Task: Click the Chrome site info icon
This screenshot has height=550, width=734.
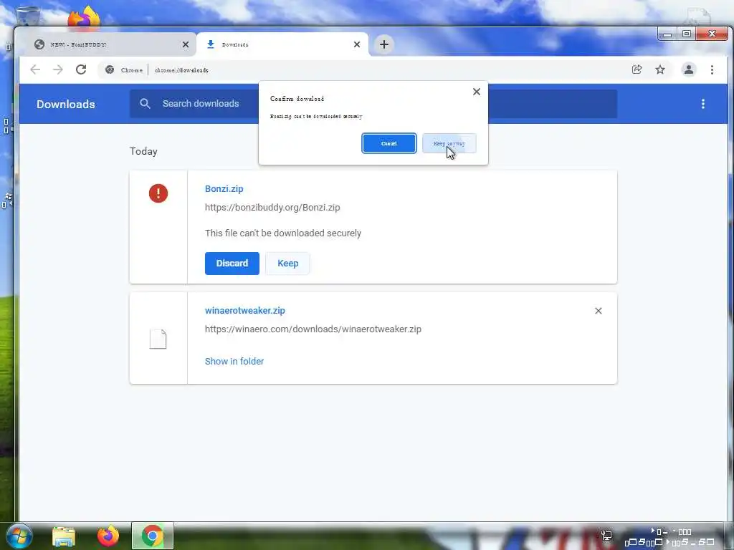Action: 110,69
